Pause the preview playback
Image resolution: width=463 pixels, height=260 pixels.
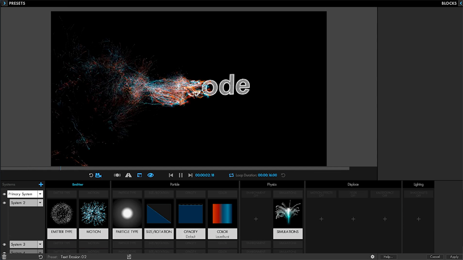(x=181, y=175)
